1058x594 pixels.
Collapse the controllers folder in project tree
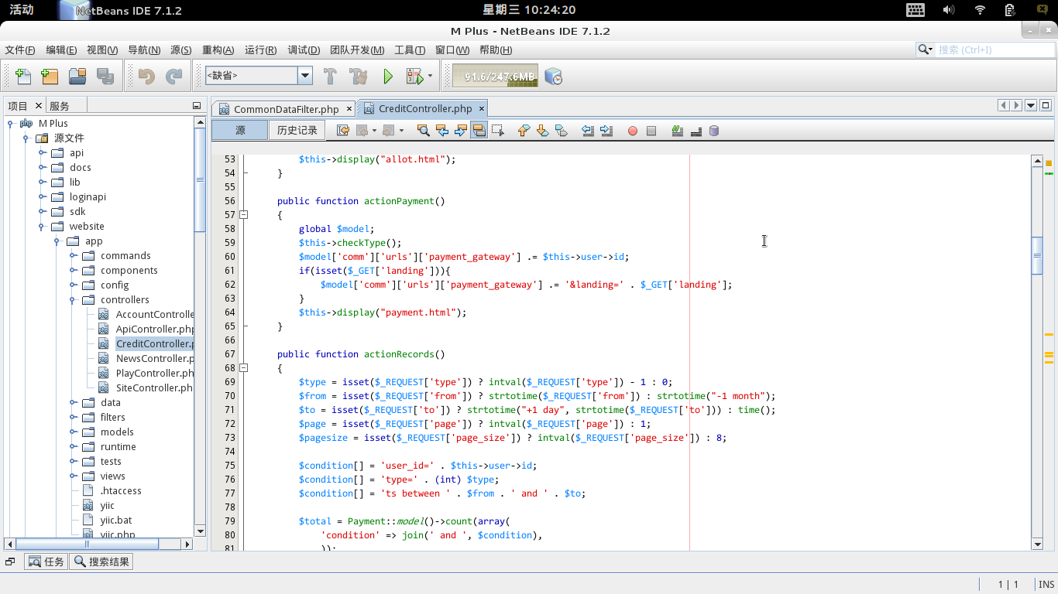73,299
